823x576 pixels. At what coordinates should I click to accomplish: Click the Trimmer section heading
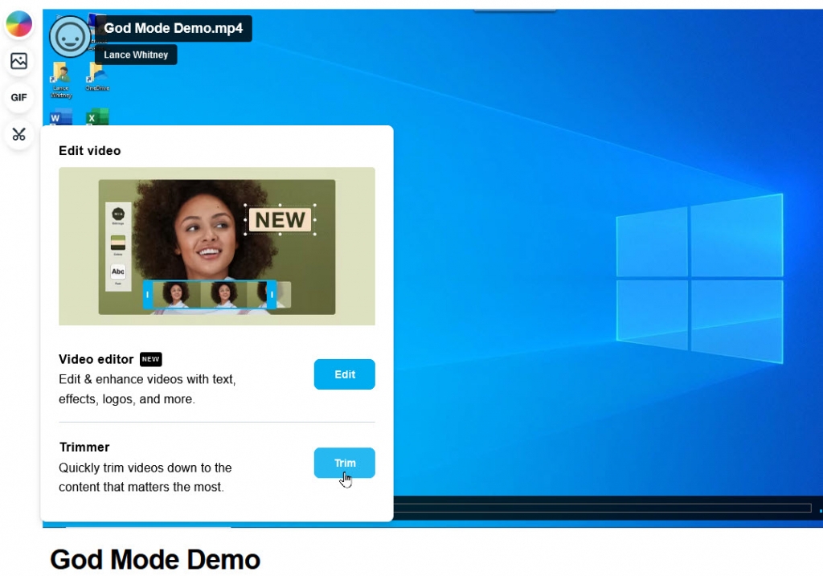(x=84, y=447)
